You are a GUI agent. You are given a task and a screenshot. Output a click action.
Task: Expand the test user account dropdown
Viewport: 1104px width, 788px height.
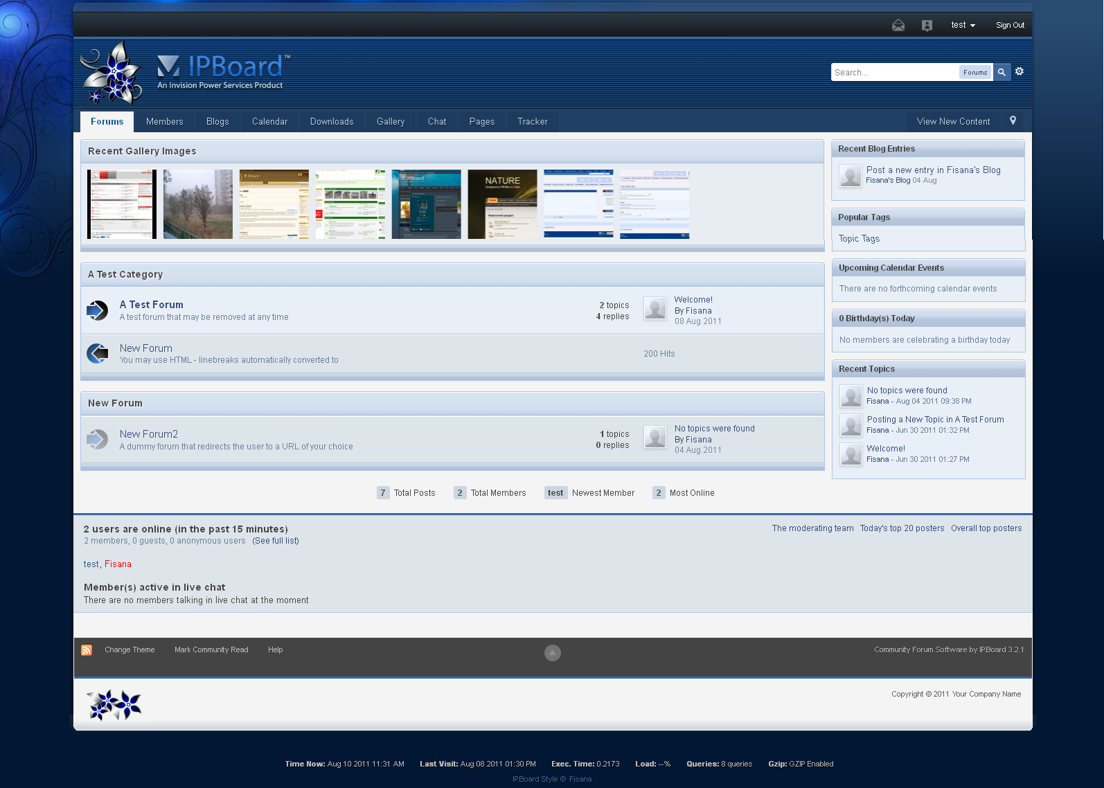tap(963, 25)
